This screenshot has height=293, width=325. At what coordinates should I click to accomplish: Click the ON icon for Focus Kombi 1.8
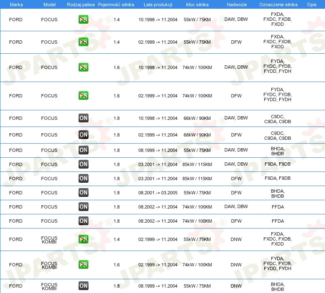tap(84, 286)
